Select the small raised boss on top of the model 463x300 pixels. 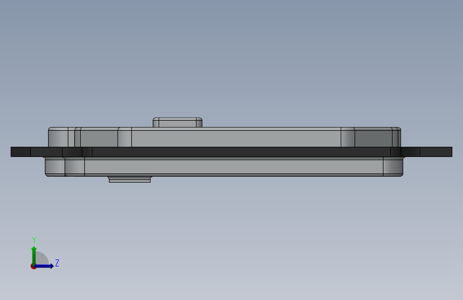point(177,123)
